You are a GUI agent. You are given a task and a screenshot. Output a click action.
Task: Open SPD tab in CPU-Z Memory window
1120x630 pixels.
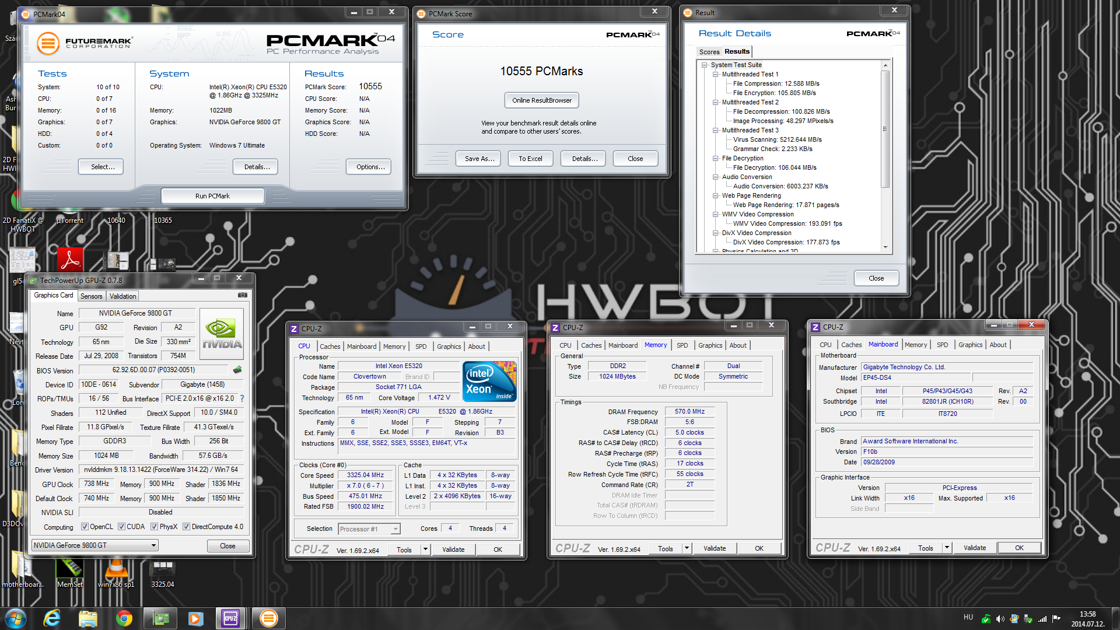[x=682, y=345]
